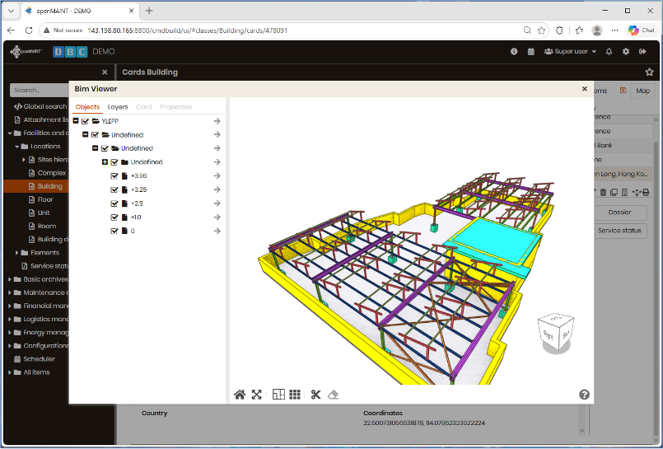
Task: Open the BIM viewer help question icon
Action: click(585, 395)
